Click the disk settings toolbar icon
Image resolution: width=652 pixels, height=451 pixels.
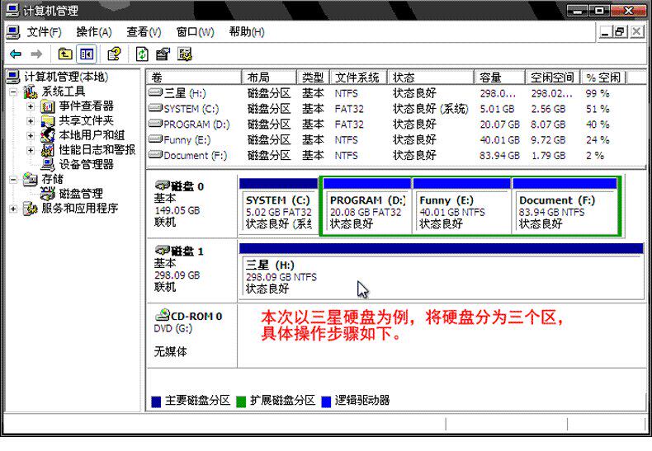[185, 54]
